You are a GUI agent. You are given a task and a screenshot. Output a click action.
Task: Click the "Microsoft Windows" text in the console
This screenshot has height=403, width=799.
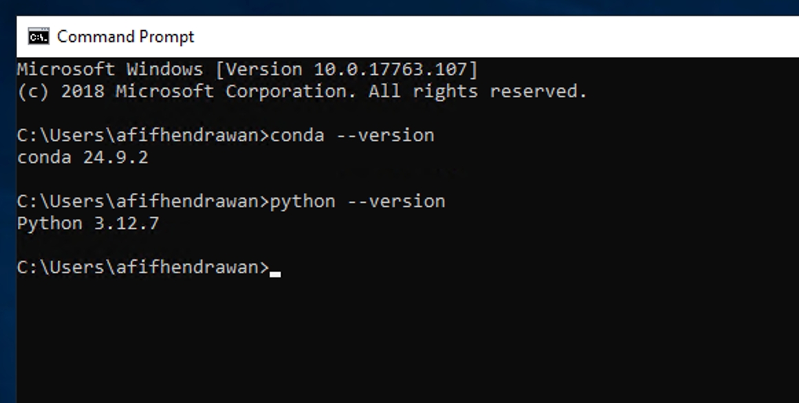pos(110,69)
